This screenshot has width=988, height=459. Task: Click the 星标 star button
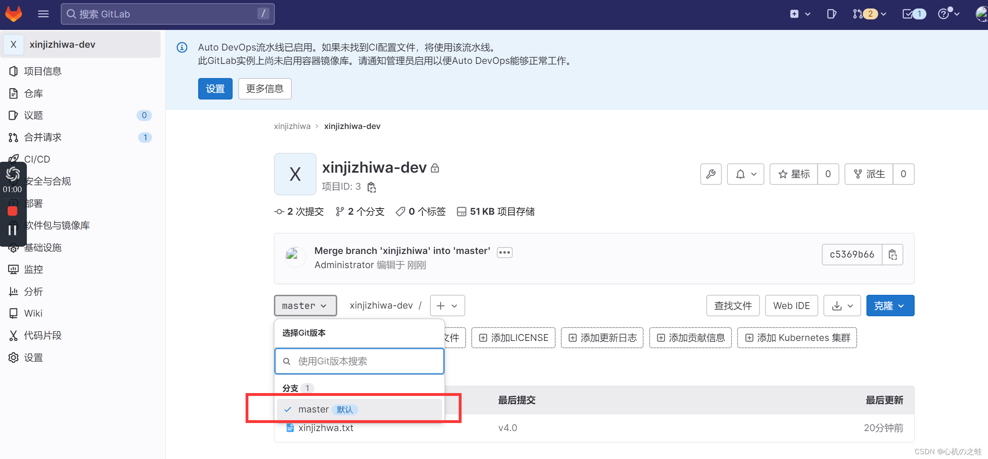pyautogui.click(x=793, y=174)
